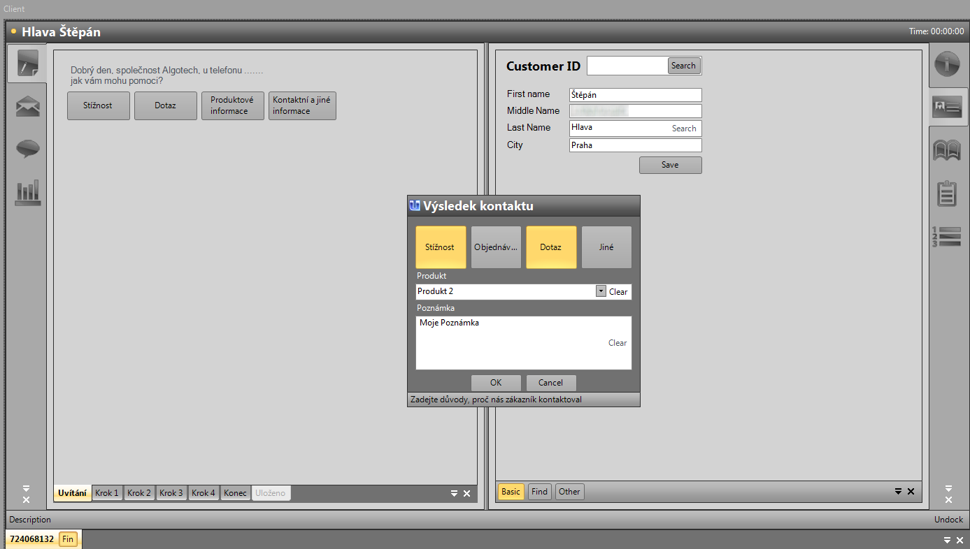Screen dimensions: 970x549
Task: Expand the right panel tab strip menu arrow
Action: (898, 492)
